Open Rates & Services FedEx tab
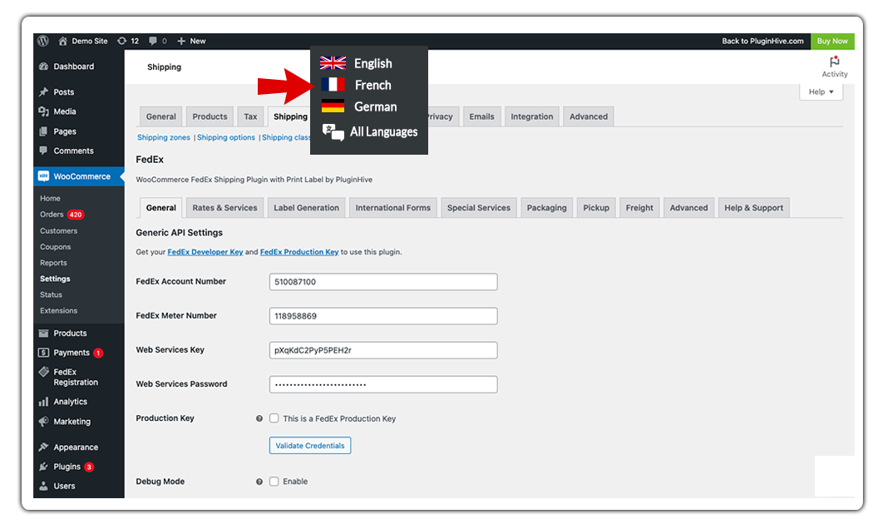Screen dimensions: 883x524 (224, 208)
